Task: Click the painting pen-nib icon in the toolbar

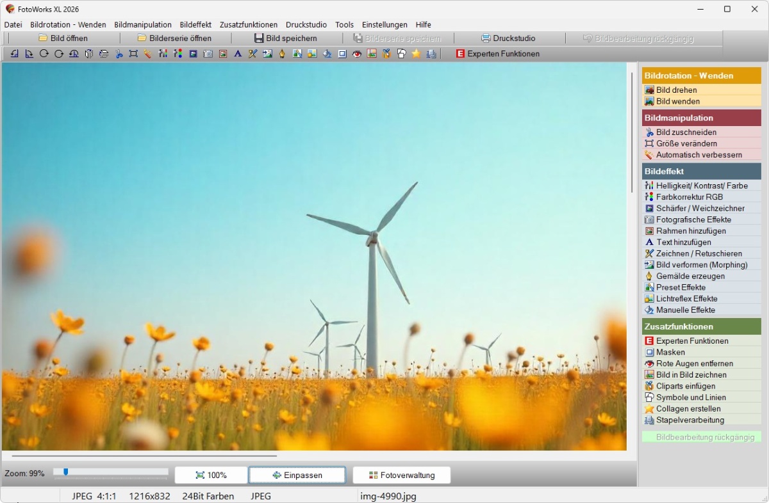Action: pyautogui.click(x=282, y=54)
